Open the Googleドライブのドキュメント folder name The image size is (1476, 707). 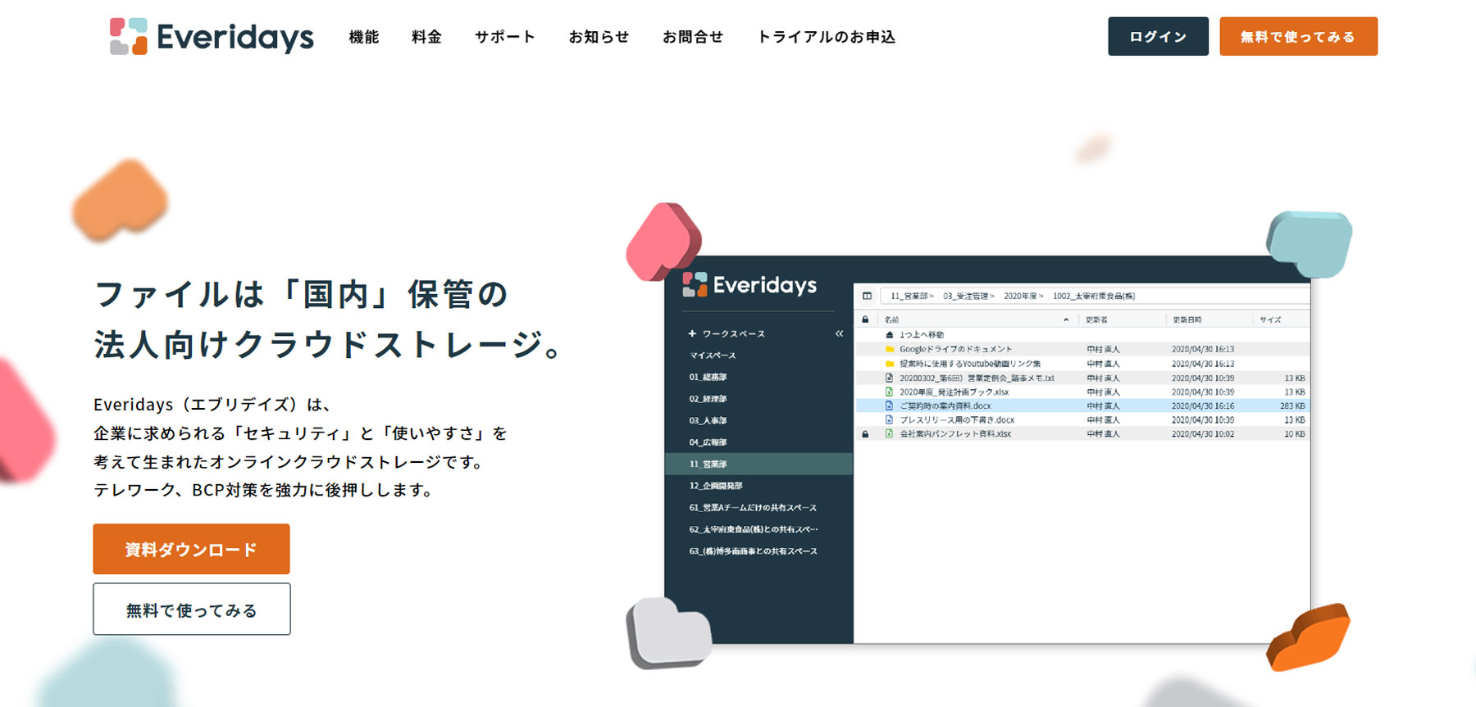click(955, 349)
